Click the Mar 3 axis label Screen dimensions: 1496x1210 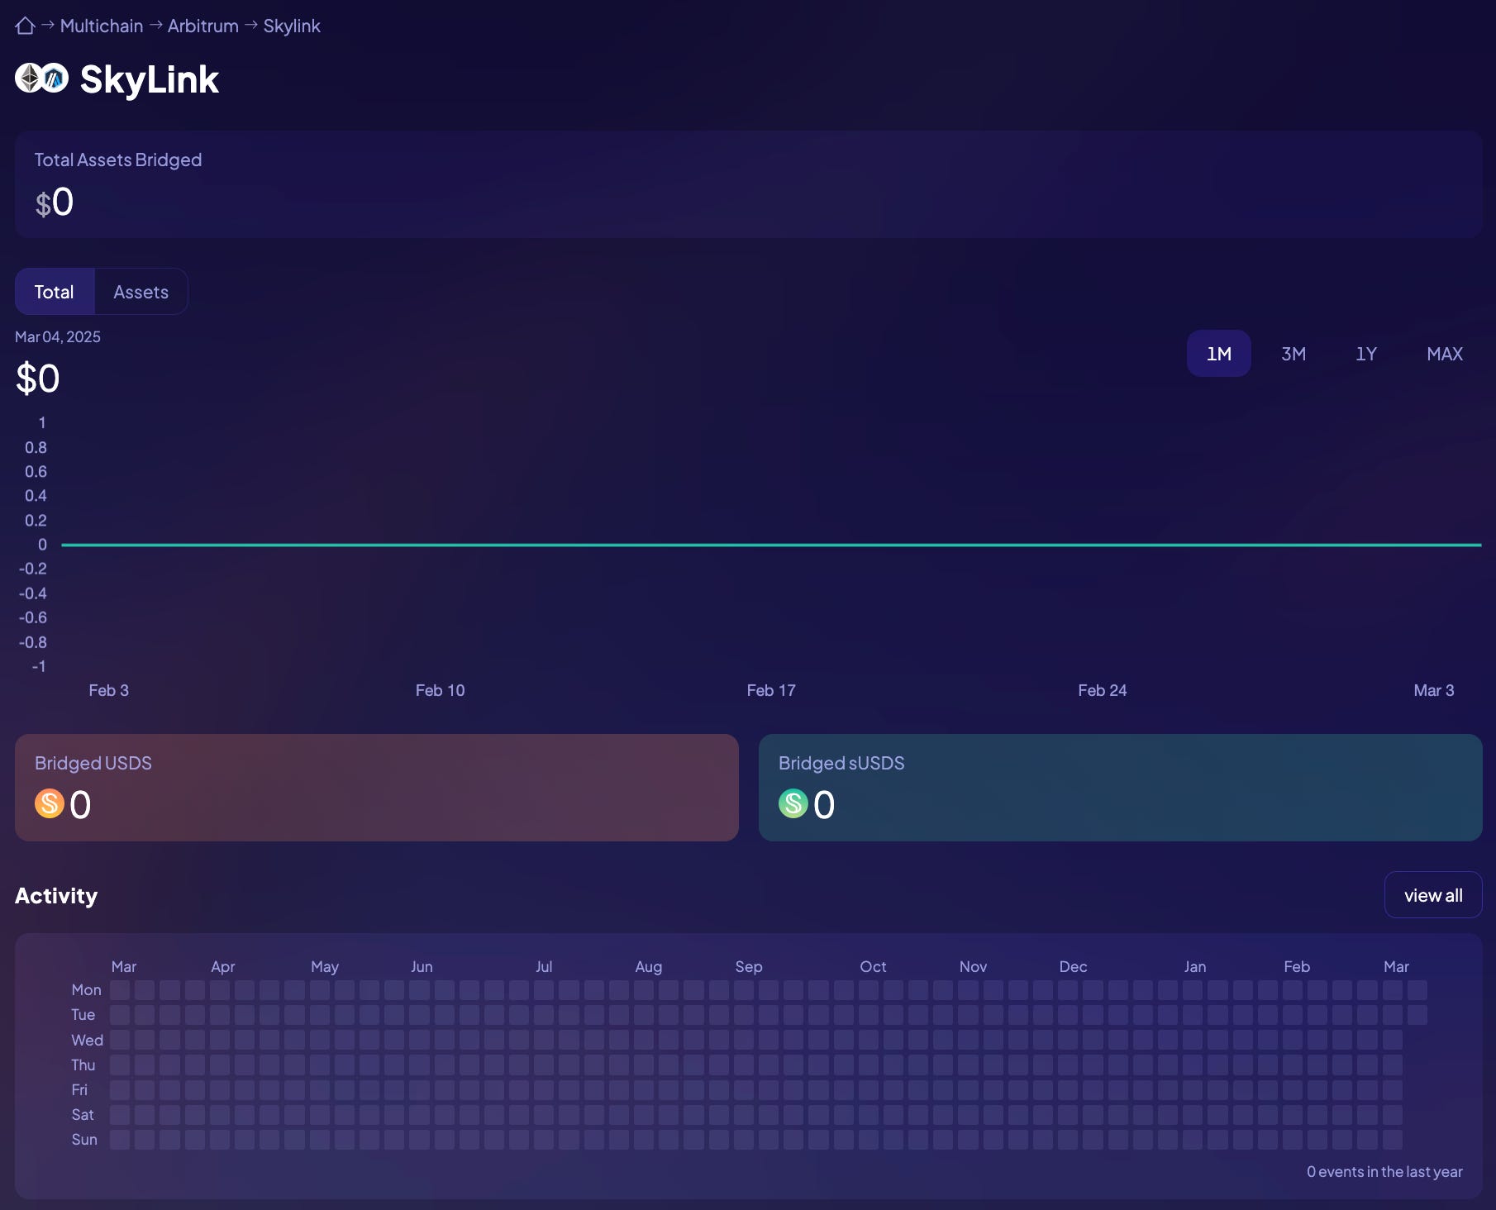click(x=1434, y=690)
